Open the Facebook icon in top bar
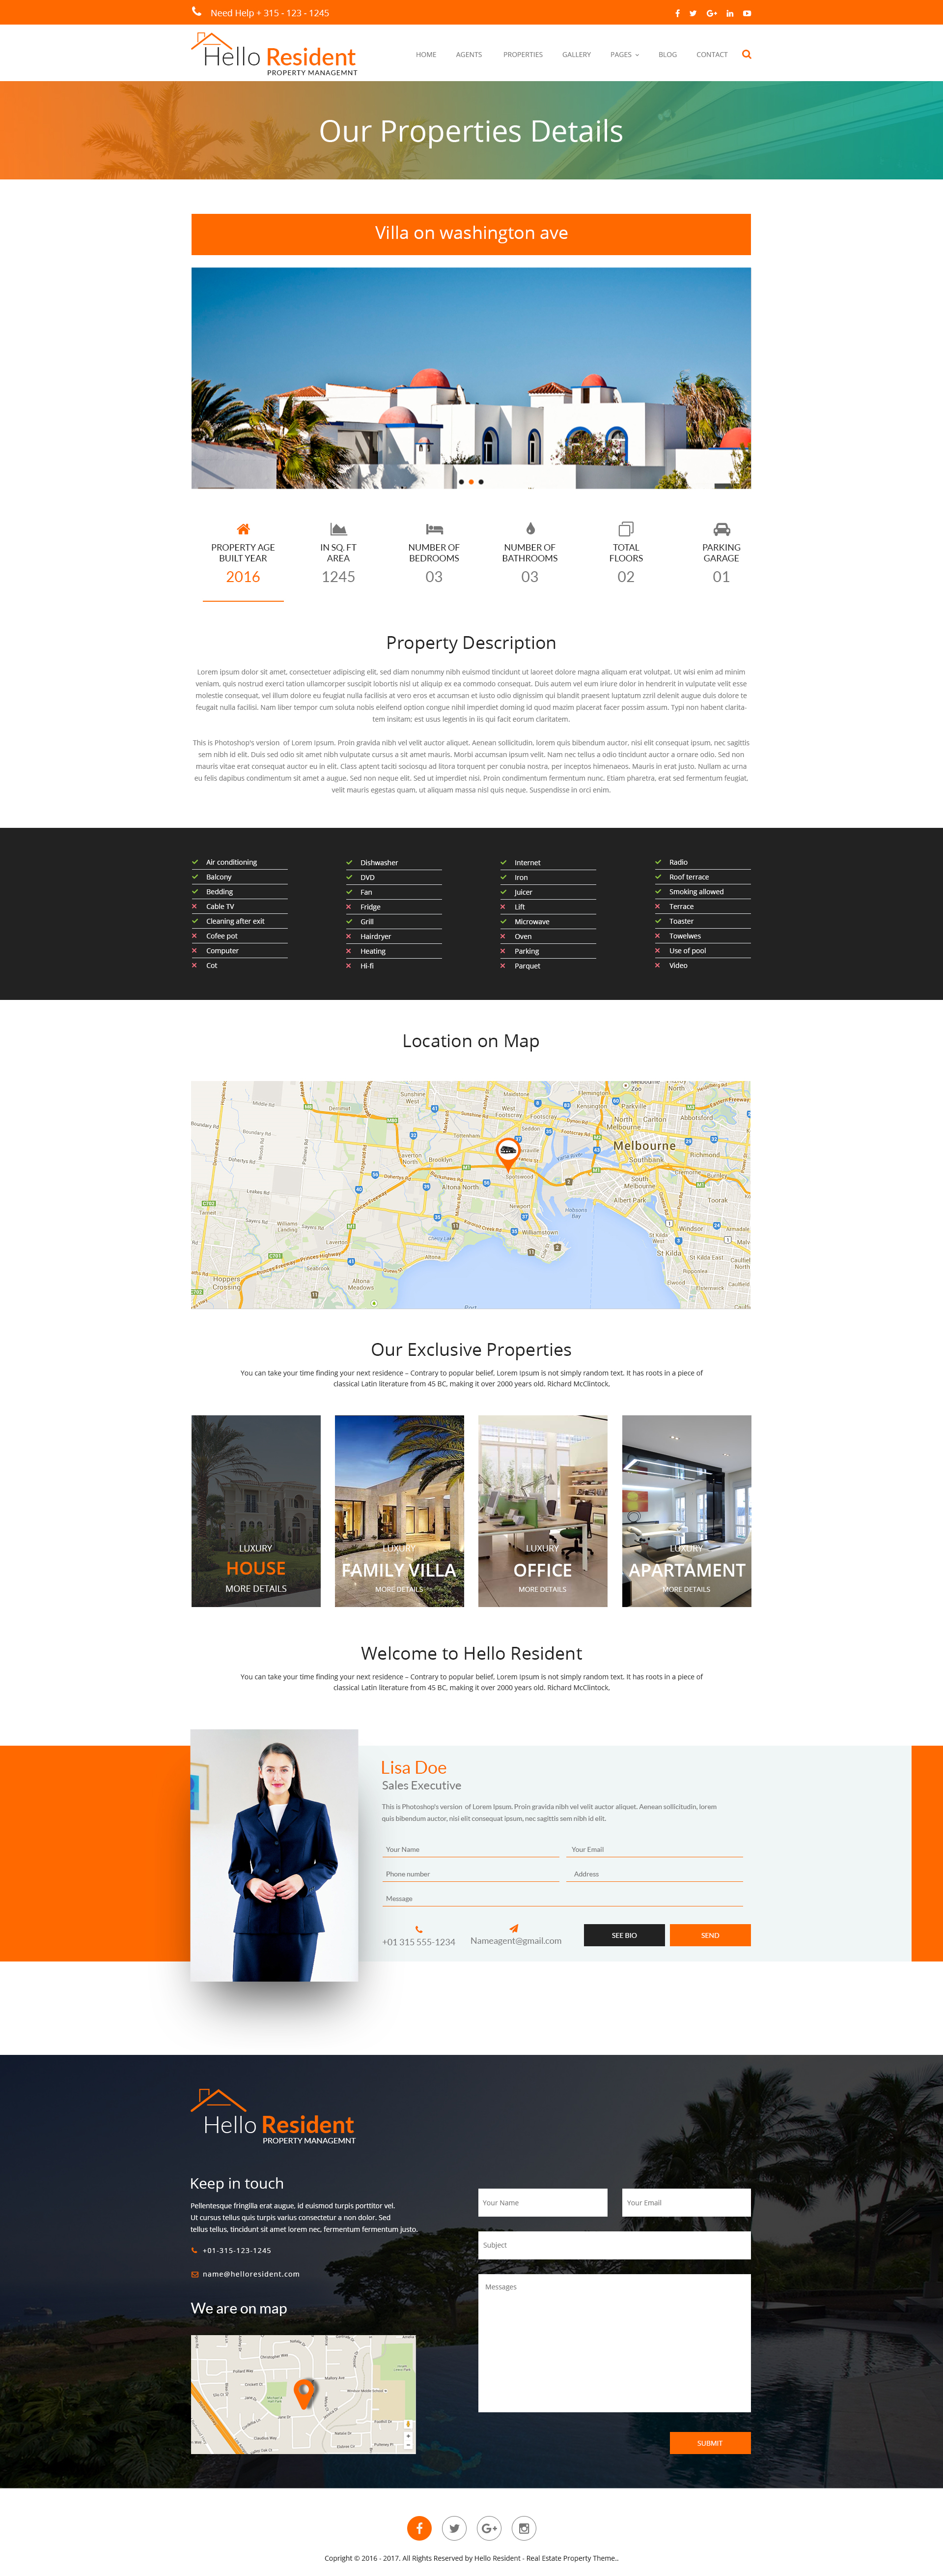943x2576 pixels. pyautogui.click(x=677, y=13)
